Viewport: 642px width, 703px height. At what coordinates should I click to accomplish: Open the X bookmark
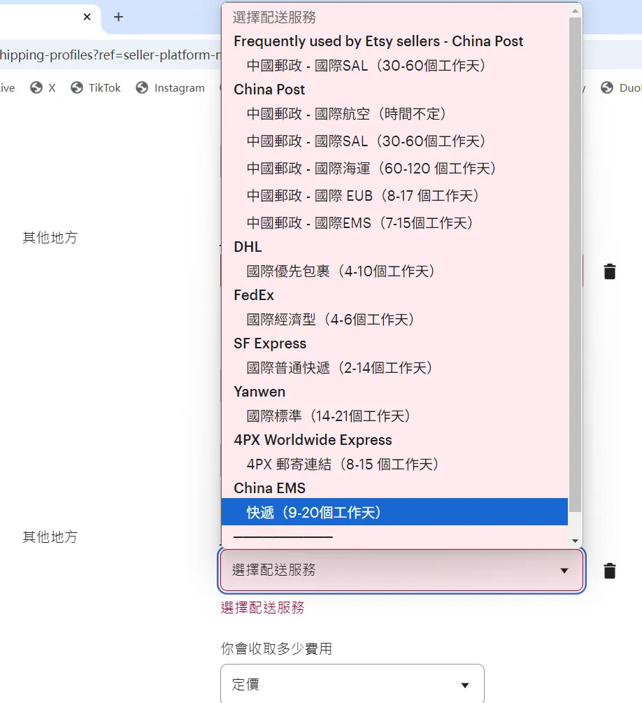pos(43,88)
